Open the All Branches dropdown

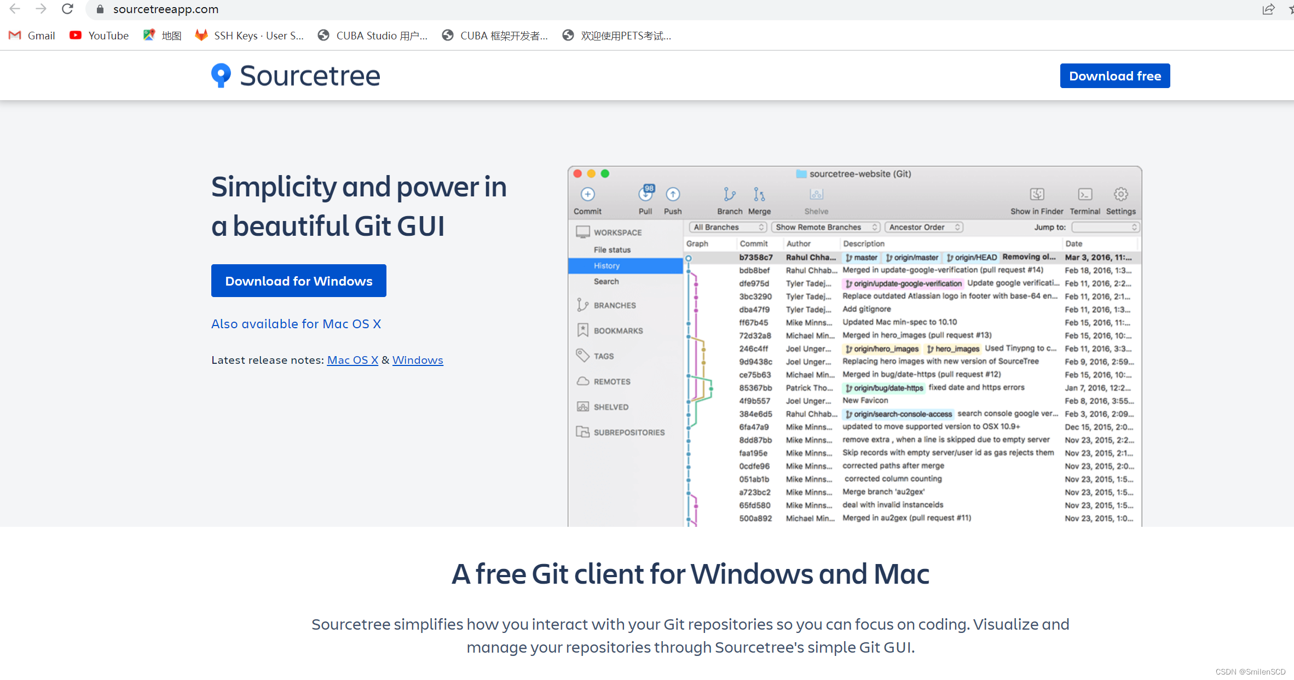[x=727, y=227]
